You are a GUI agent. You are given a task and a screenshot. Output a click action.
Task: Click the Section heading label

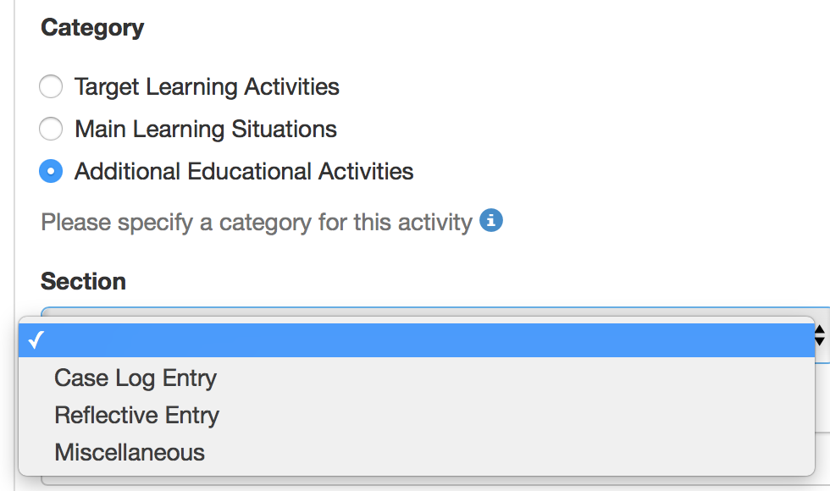pyautogui.click(x=83, y=281)
